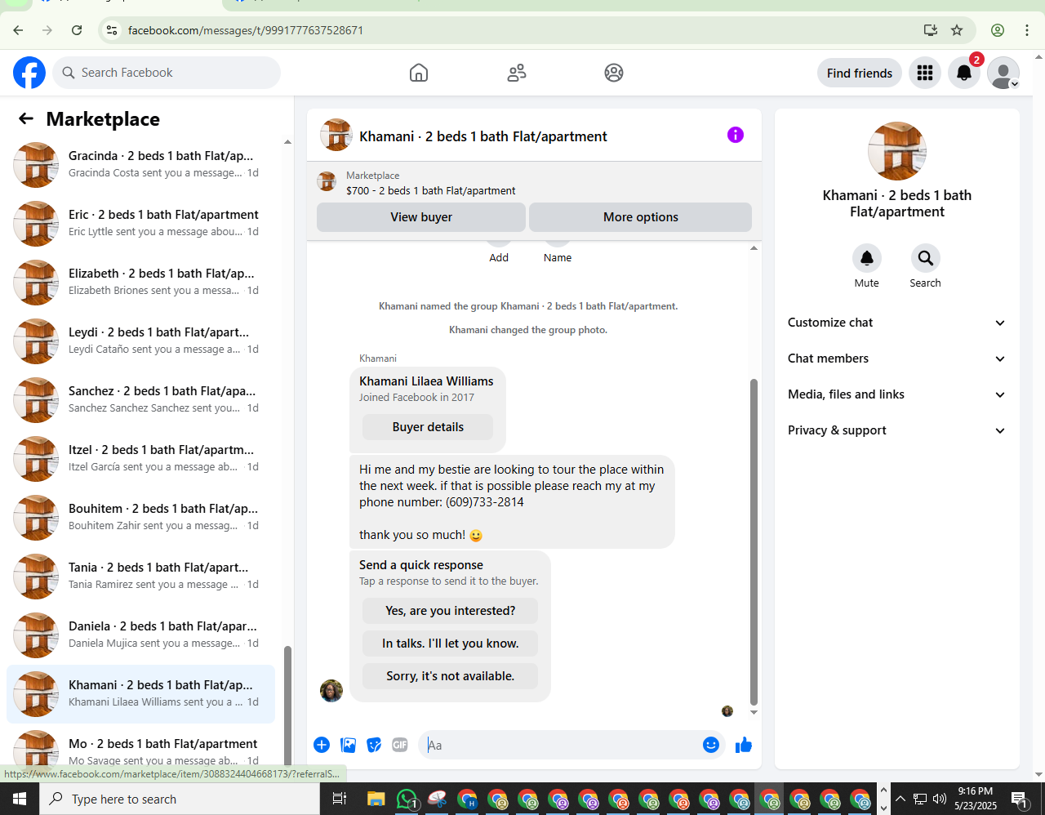This screenshot has height=815, width=1045.
Task: Open Chrome's three-dot menu
Action: point(1027,30)
